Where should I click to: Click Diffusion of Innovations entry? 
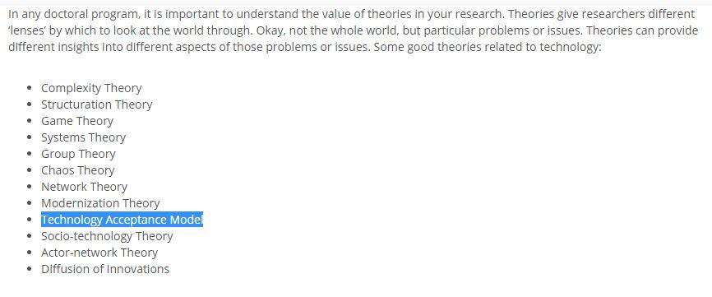point(105,269)
